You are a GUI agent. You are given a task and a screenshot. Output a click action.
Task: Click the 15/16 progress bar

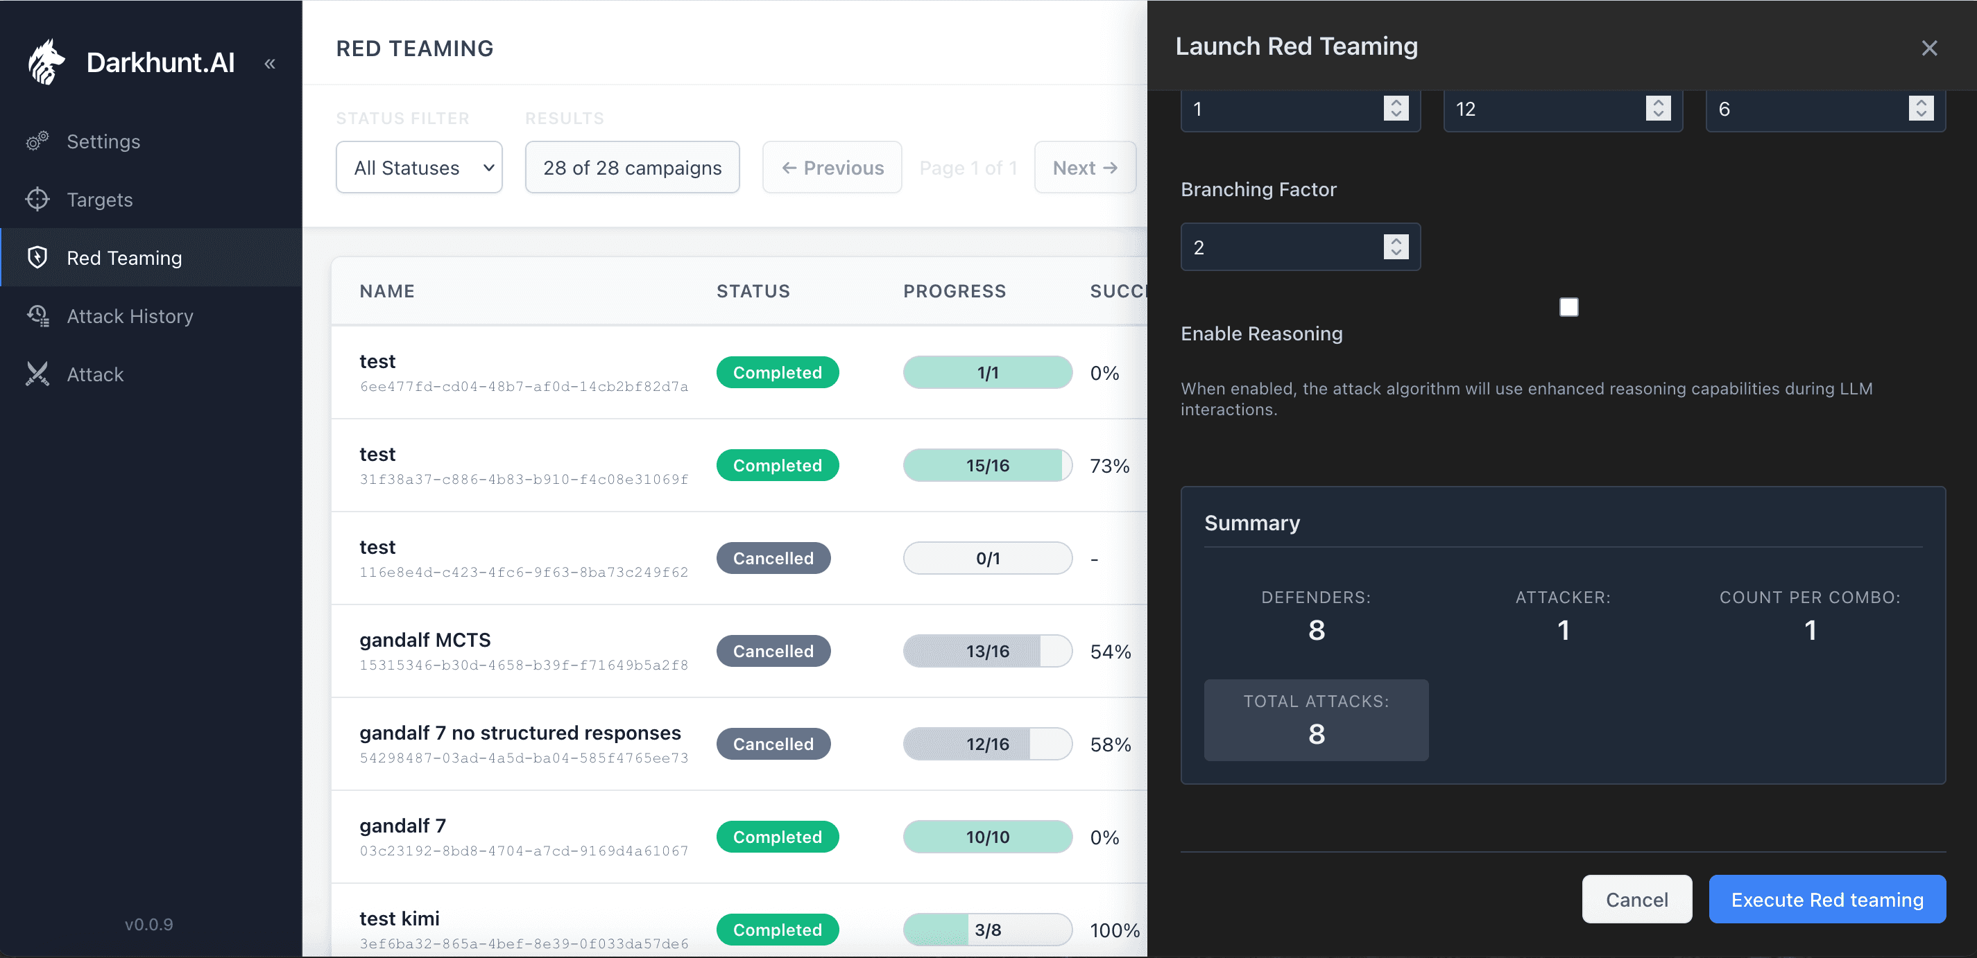tap(987, 466)
